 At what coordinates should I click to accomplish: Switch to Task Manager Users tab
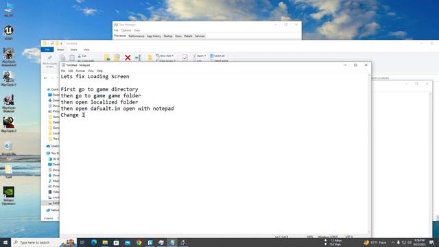178,36
